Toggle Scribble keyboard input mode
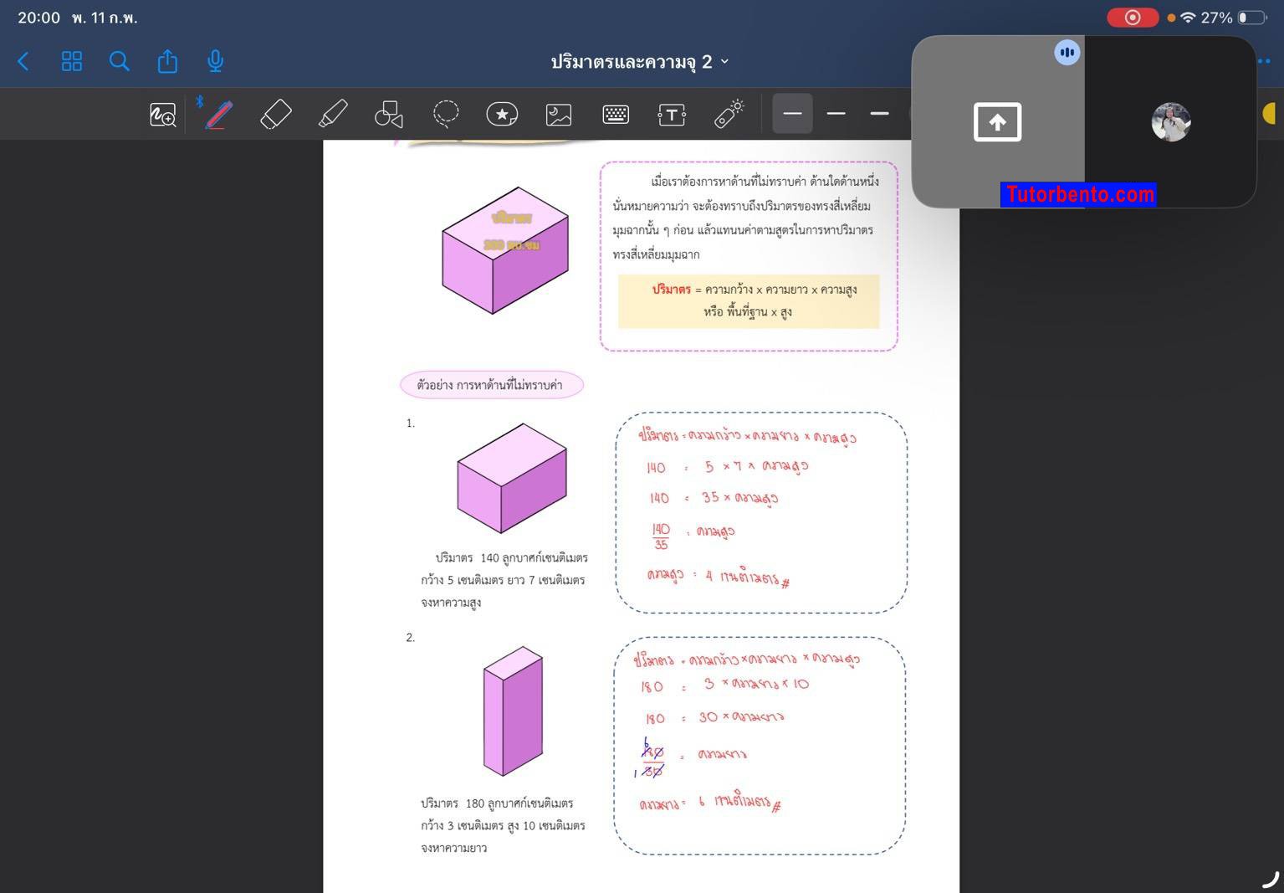This screenshot has height=893, width=1284. (x=616, y=114)
